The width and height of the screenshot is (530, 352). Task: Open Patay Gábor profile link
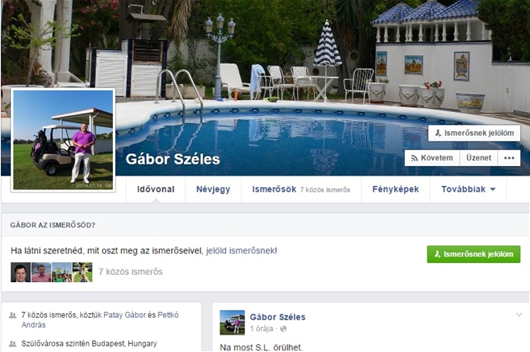124,315
